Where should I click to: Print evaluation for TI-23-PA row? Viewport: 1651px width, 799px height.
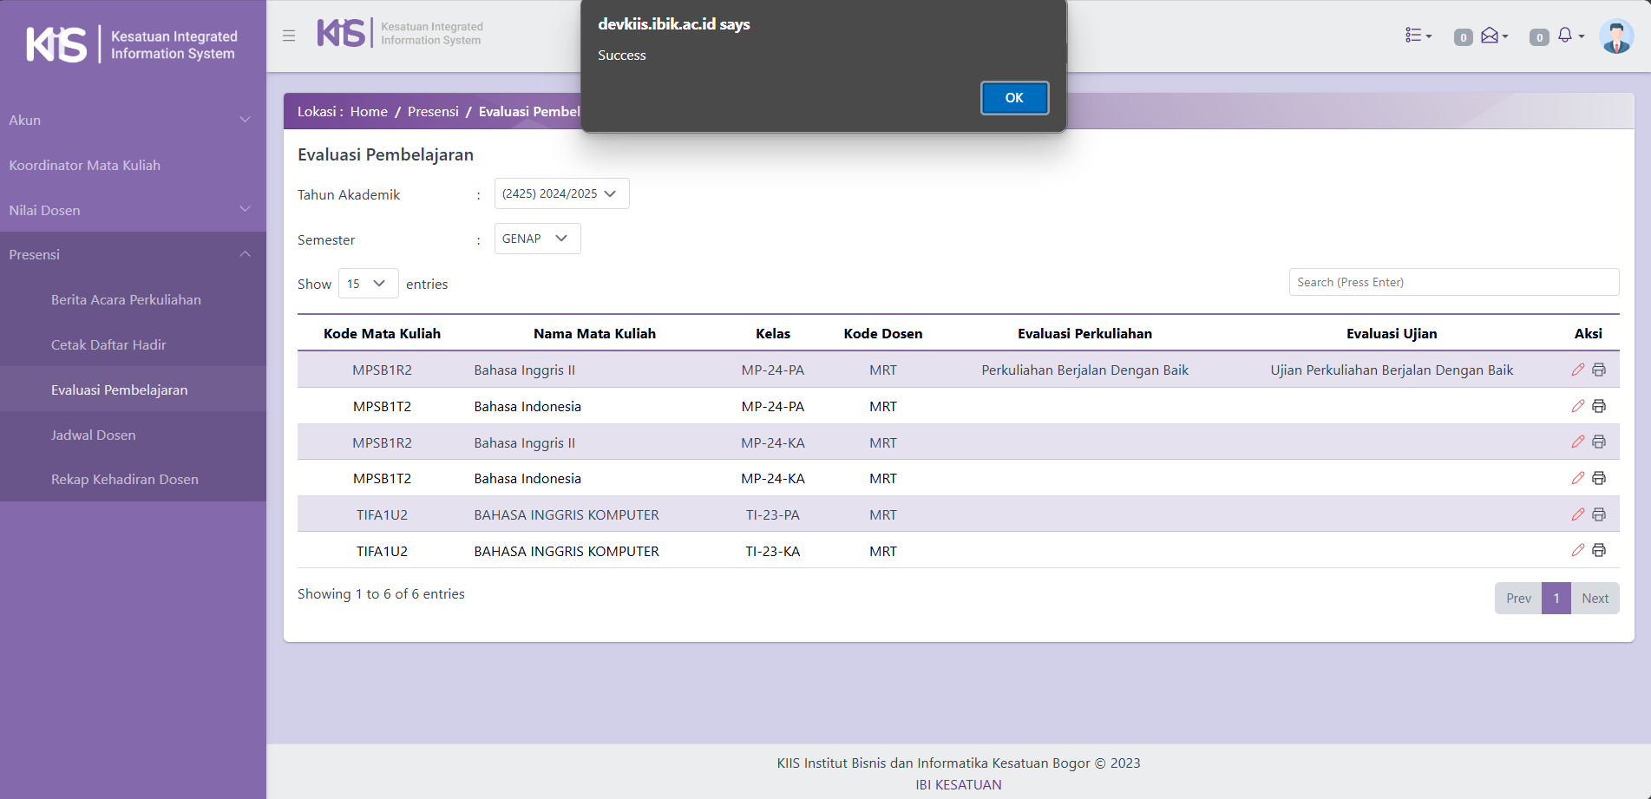1599,514
